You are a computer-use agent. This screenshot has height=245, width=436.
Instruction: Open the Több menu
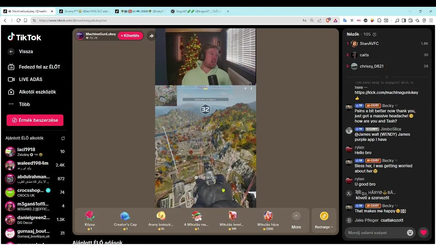click(19, 104)
